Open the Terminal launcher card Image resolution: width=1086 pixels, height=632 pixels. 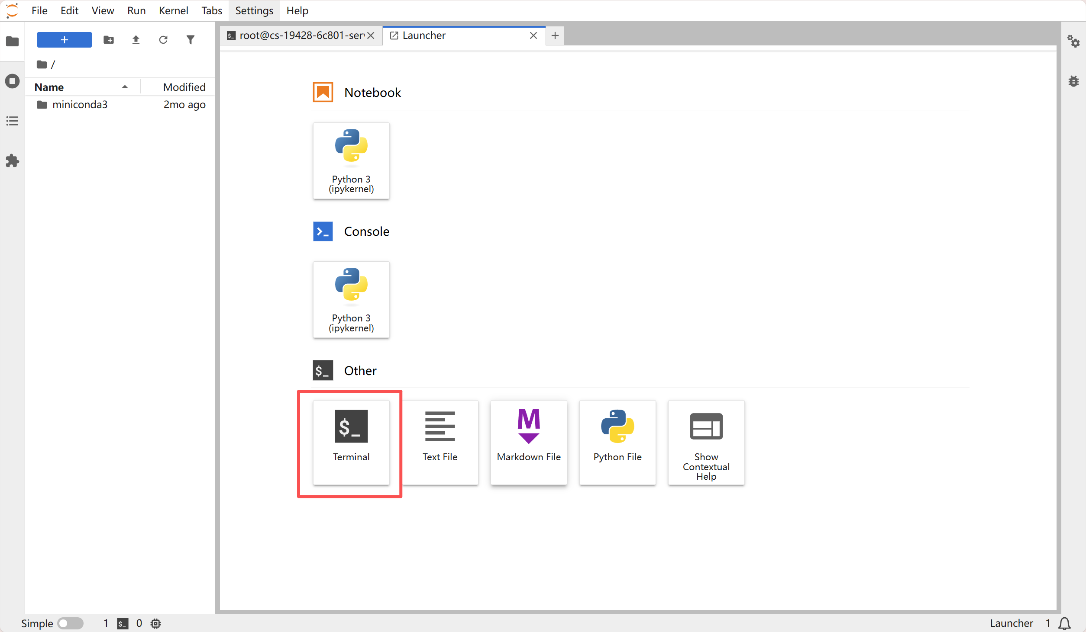[351, 441]
